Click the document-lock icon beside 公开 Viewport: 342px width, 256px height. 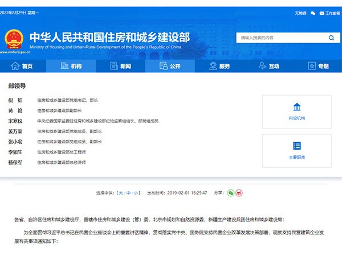(164, 66)
